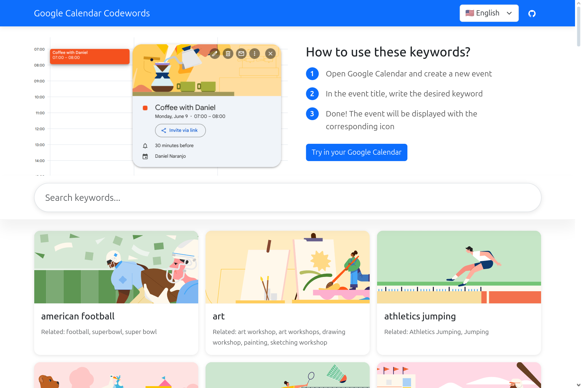Open the Google Calendar Codewords title link
This screenshot has width=582, height=388.
92,13
